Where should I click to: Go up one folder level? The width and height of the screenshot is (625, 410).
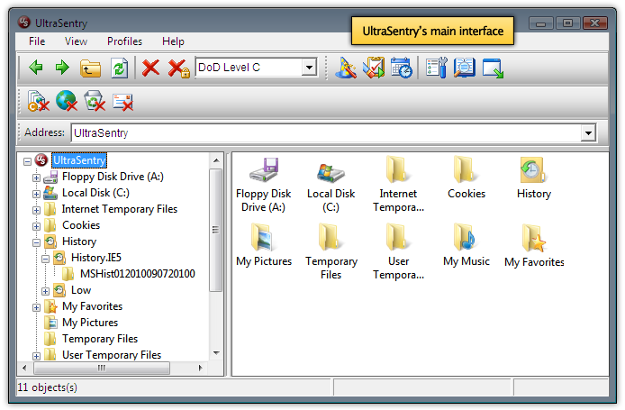(90, 68)
